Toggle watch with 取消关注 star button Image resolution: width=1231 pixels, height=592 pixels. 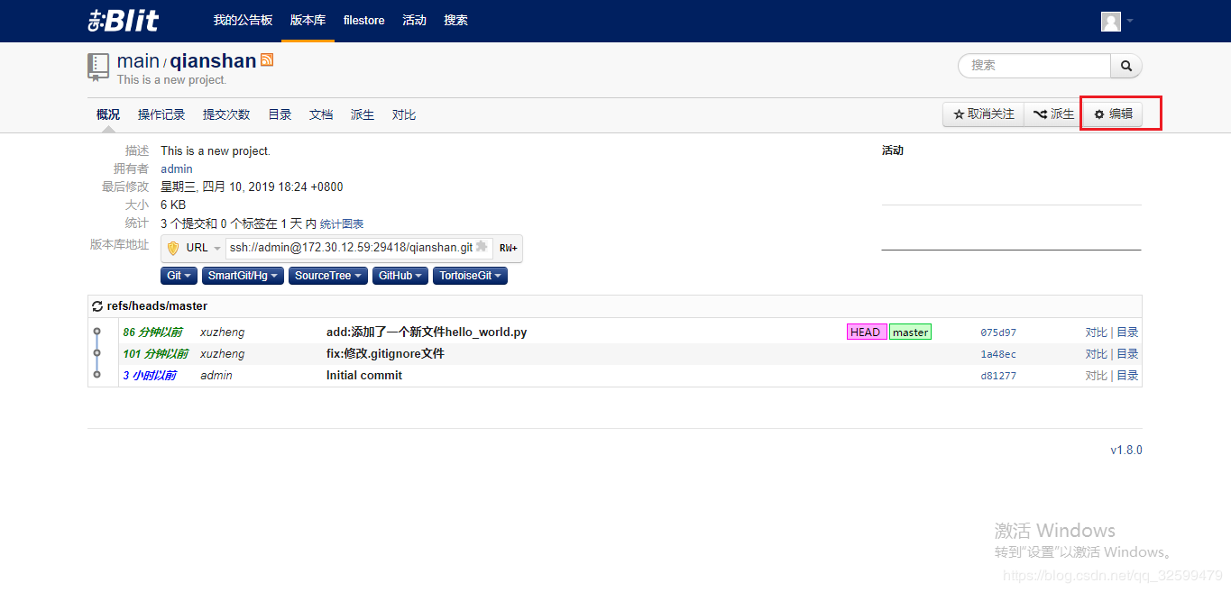984,114
